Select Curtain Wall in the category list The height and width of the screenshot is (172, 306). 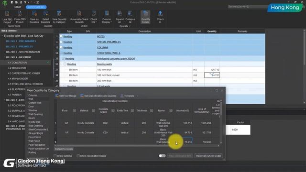(35, 103)
